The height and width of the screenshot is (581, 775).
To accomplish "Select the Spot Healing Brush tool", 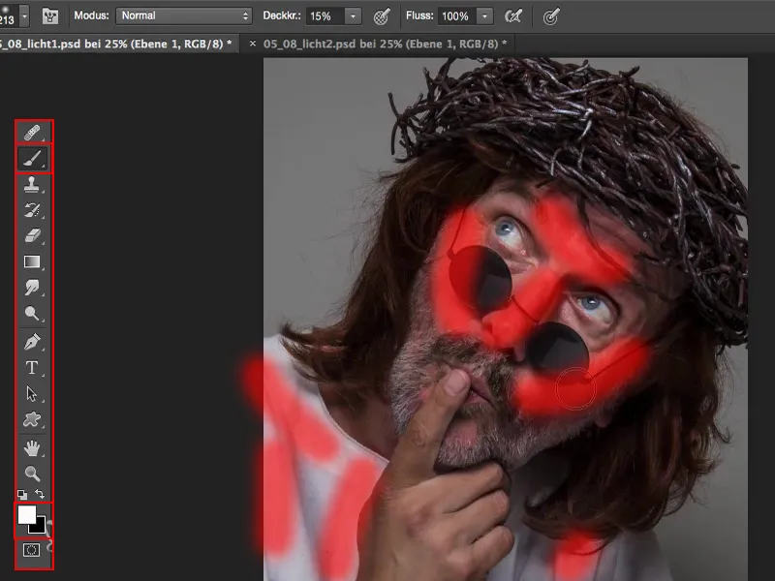I will coord(32,133).
